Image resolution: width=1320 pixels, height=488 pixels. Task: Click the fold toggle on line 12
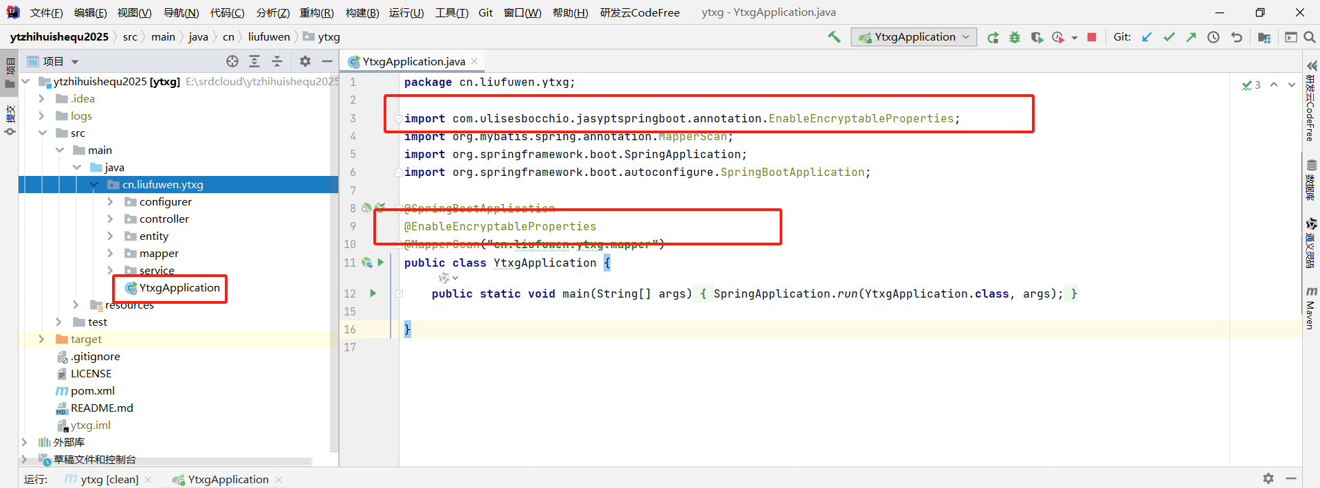(x=399, y=293)
